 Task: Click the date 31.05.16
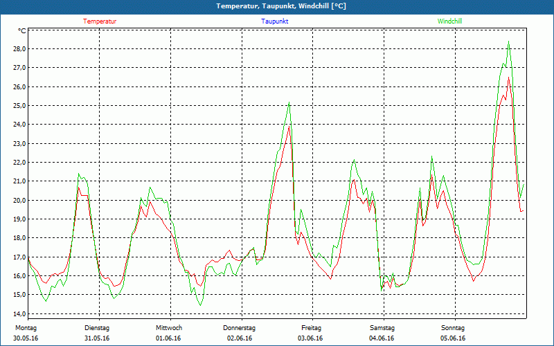click(97, 338)
